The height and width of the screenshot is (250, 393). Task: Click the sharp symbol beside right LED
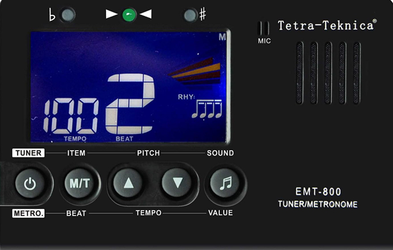pos(203,14)
